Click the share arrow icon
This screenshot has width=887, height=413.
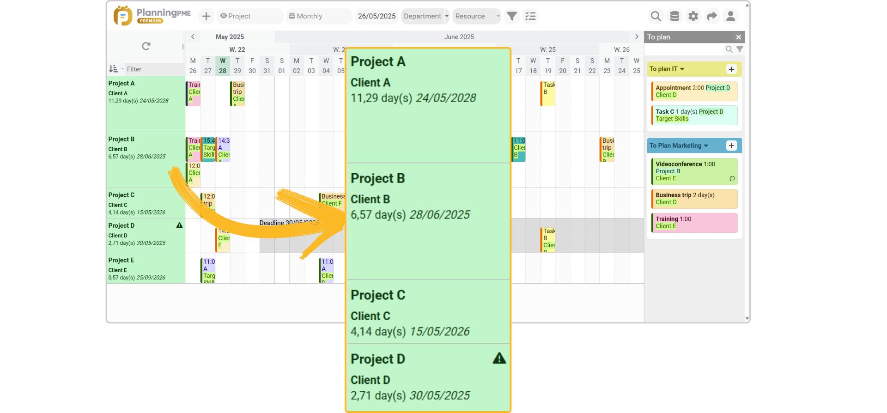712,16
